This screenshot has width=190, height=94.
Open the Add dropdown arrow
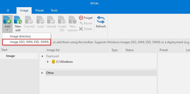coord(7,30)
